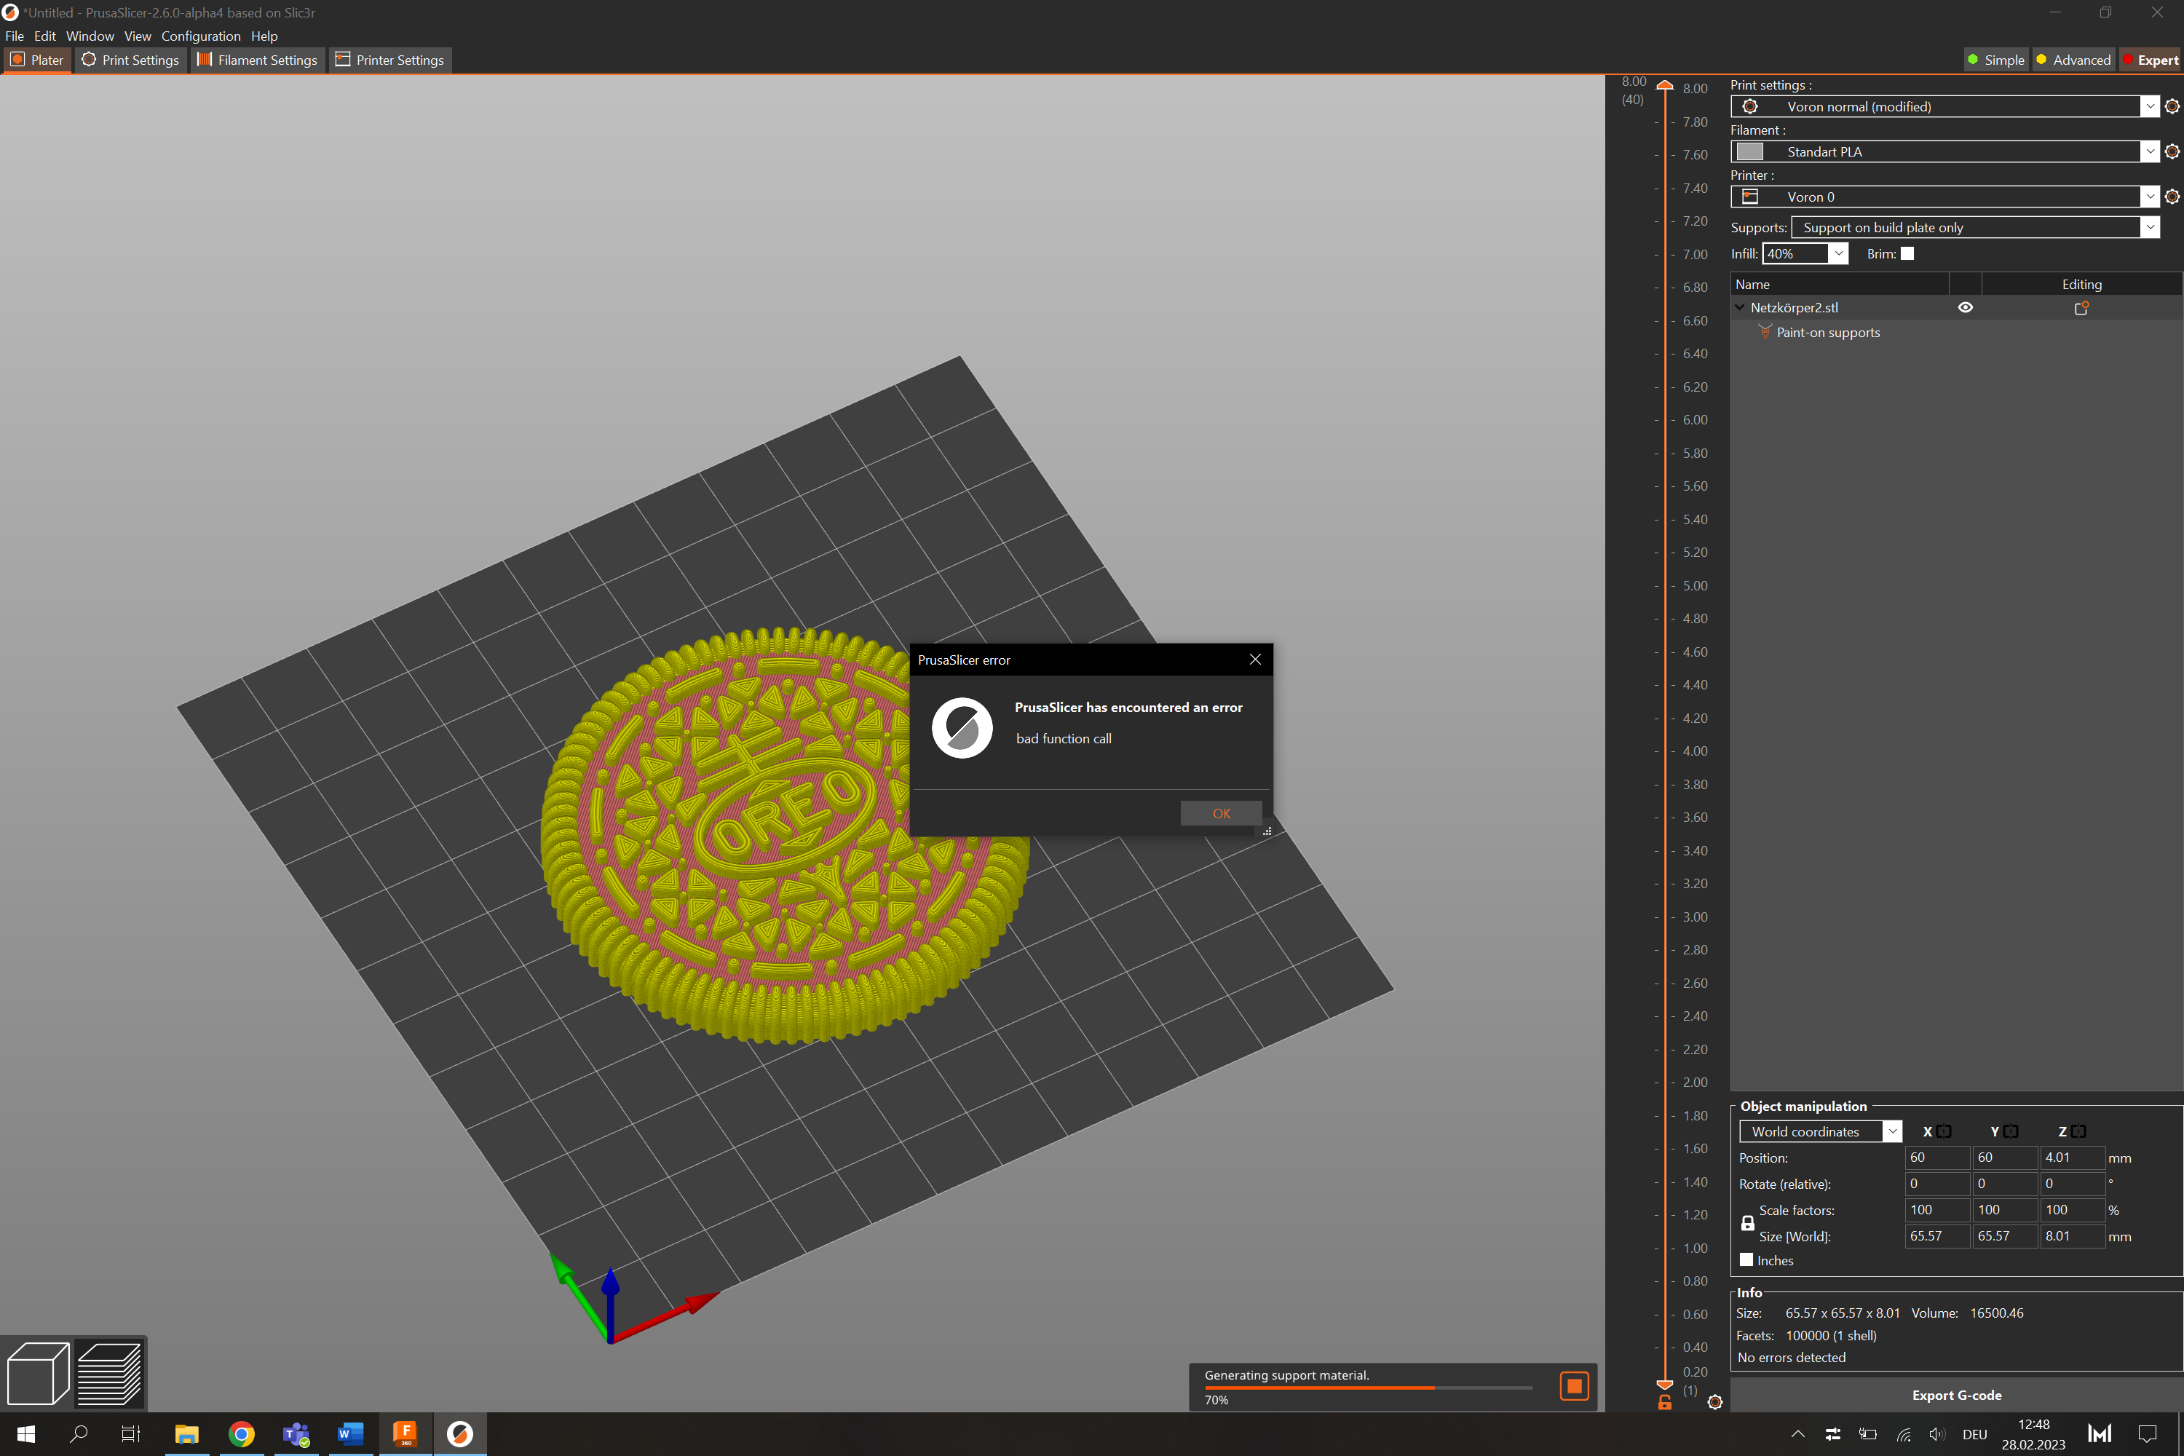Open the Configuration menu
Image resolution: width=2184 pixels, height=1456 pixels.
(x=201, y=36)
